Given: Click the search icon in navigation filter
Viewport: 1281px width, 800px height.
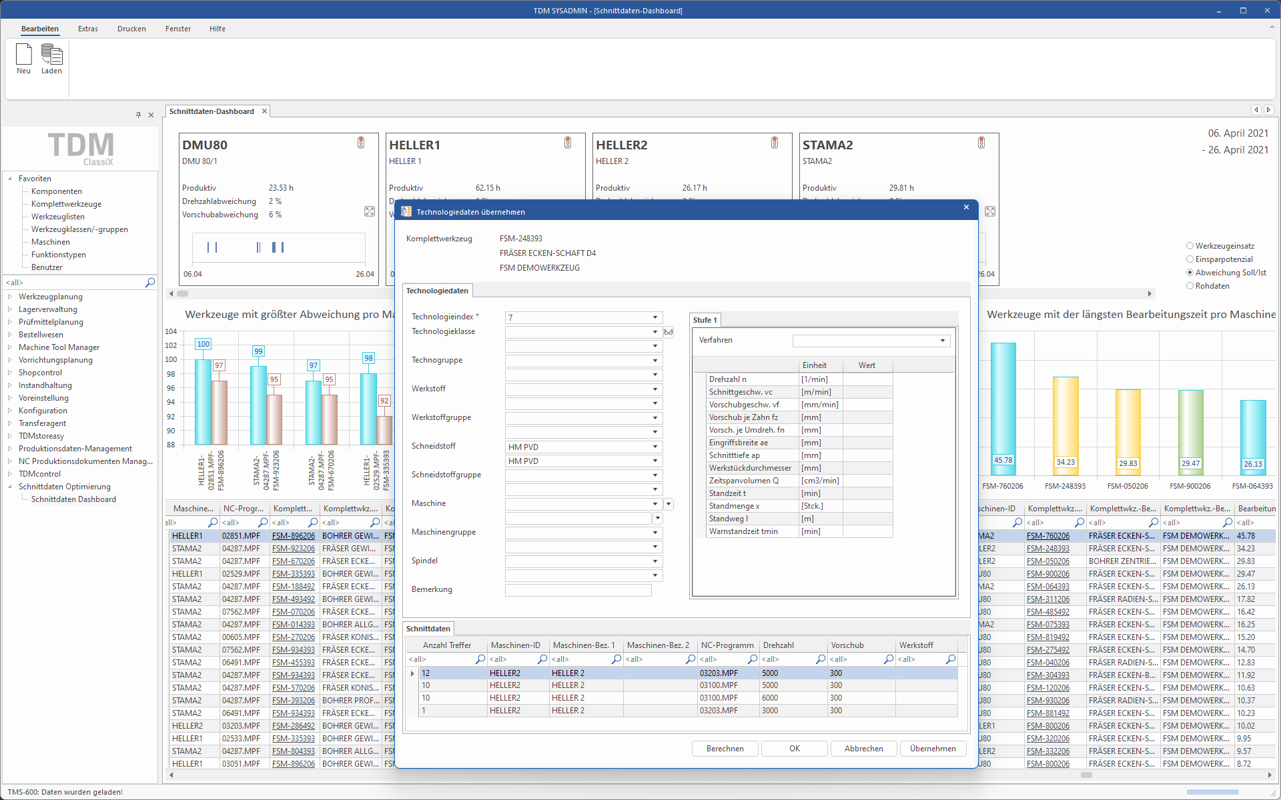Looking at the screenshot, I should click(150, 283).
